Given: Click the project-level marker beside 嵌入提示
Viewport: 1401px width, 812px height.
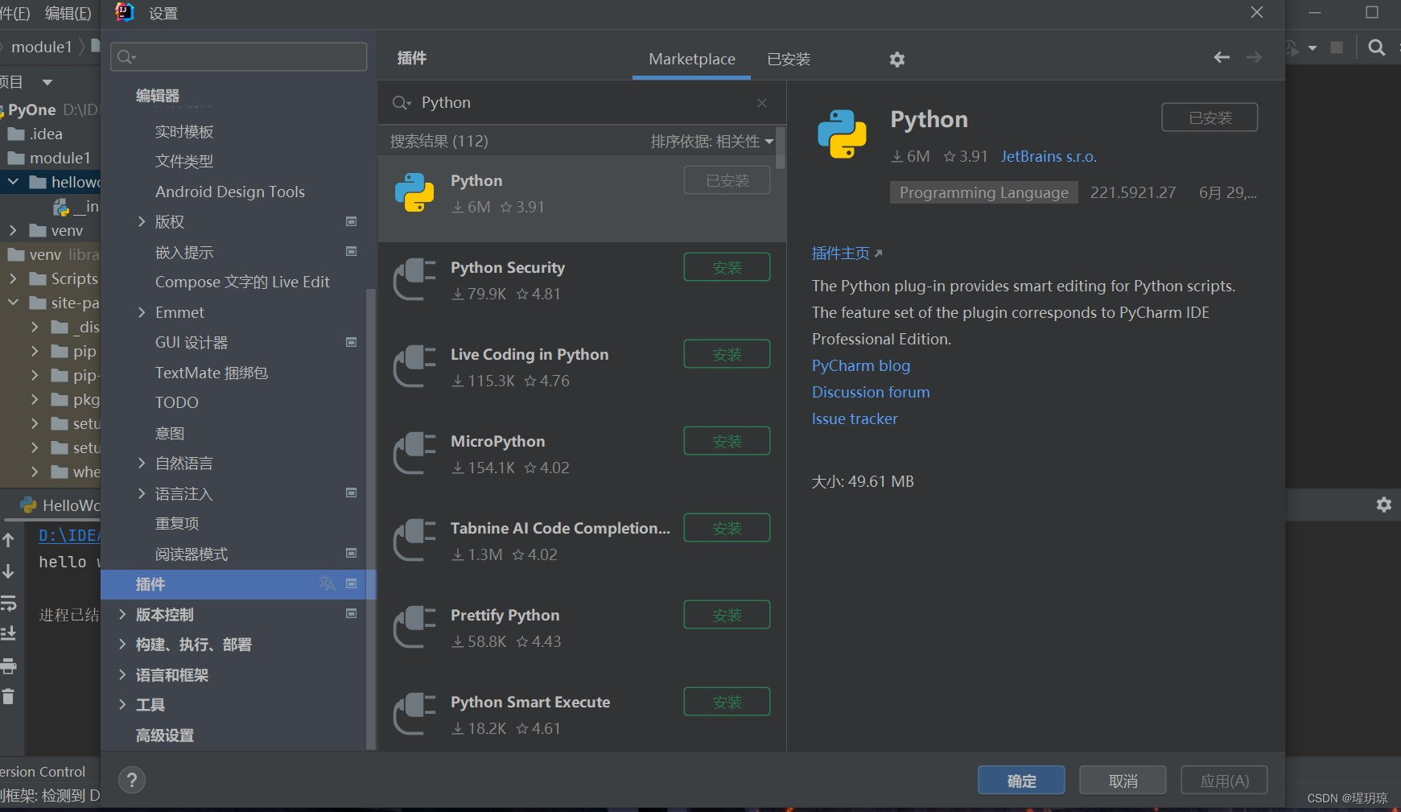Looking at the screenshot, I should click(x=351, y=251).
